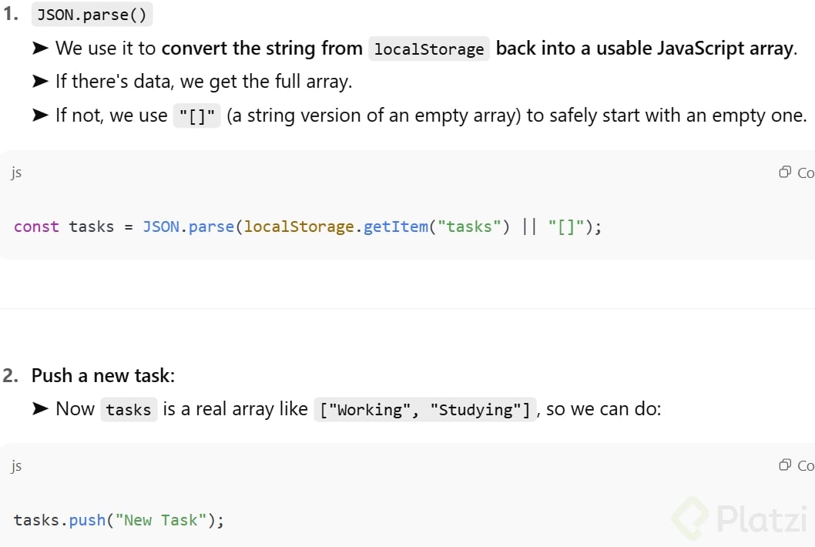The width and height of the screenshot is (815, 547).
Task: Click the "Co" copy label in the second code block
Action: click(x=805, y=465)
